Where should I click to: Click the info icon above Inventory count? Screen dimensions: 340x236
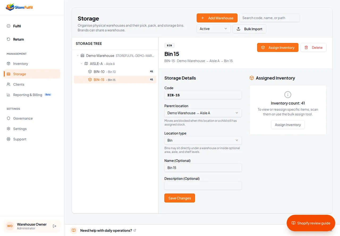[x=288, y=95]
